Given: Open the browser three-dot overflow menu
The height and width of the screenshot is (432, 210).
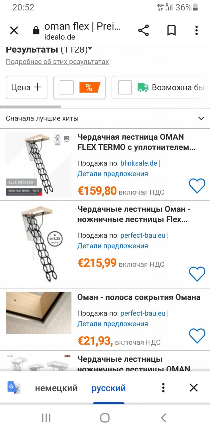Looking at the screenshot, I should (197, 31).
